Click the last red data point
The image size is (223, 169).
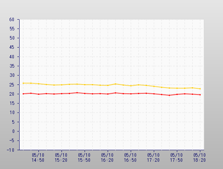pos(200,95)
